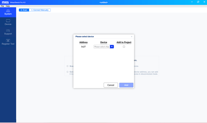The height and width of the screenshot is (123, 207).
Task: Click the Address column header
Action: pos(83,42)
